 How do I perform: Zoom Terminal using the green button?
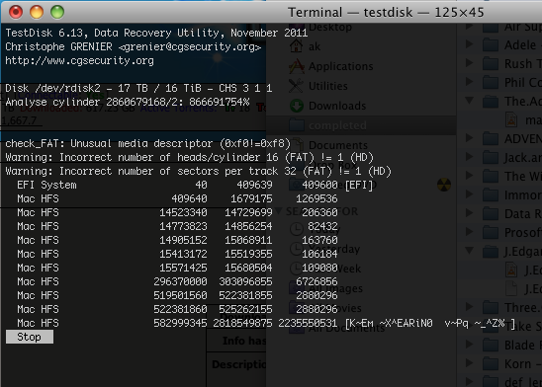tap(57, 12)
